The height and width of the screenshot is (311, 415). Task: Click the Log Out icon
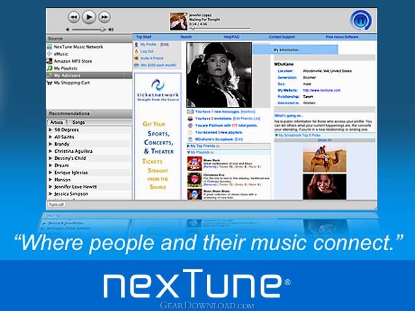pyautogui.click(x=137, y=51)
